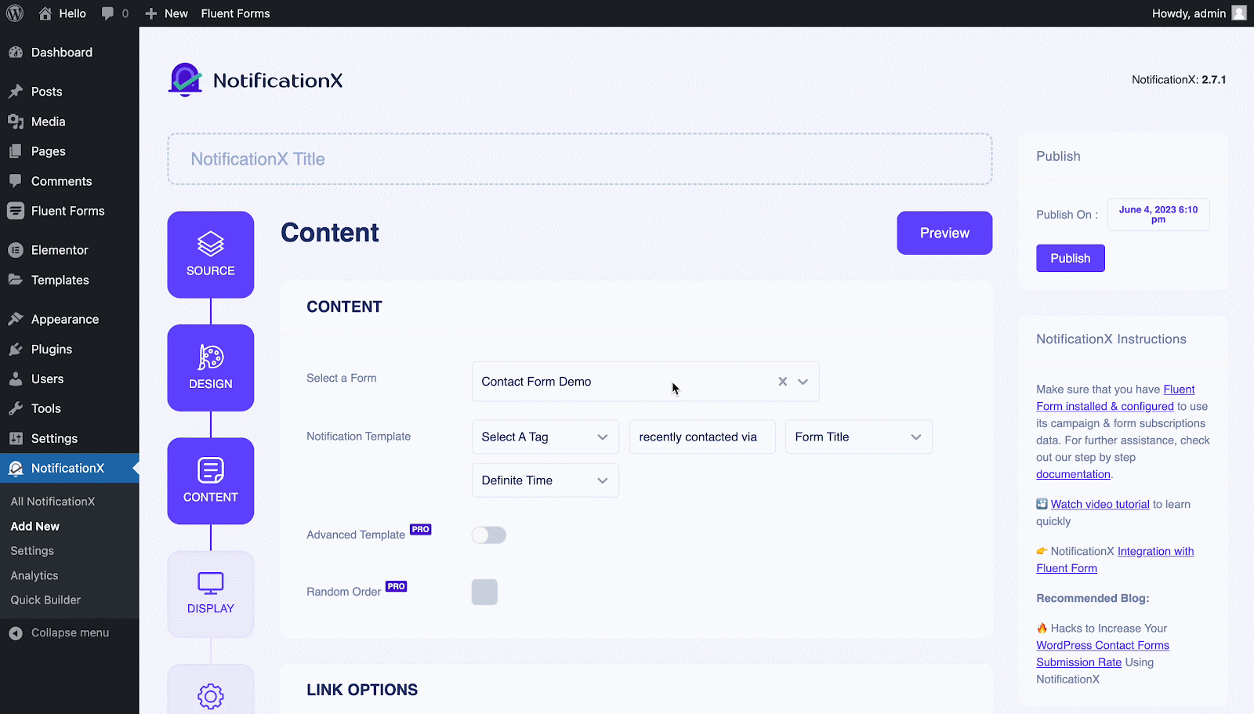Screen dimensions: 1254x714
Task: Open the documentation link
Action: click(1073, 474)
